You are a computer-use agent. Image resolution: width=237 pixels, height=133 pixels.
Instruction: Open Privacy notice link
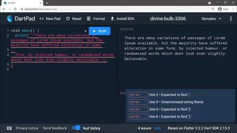27,128
